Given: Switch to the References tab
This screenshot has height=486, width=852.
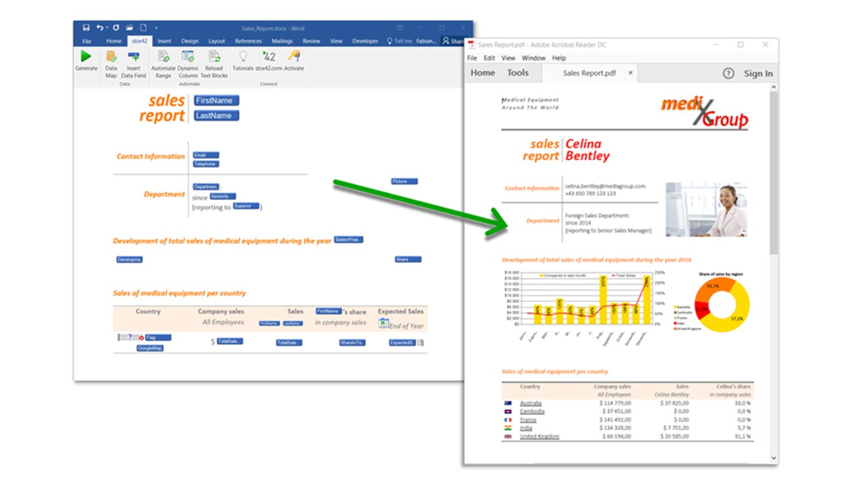Looking at the screenshot, I should [x=248, y=41].
